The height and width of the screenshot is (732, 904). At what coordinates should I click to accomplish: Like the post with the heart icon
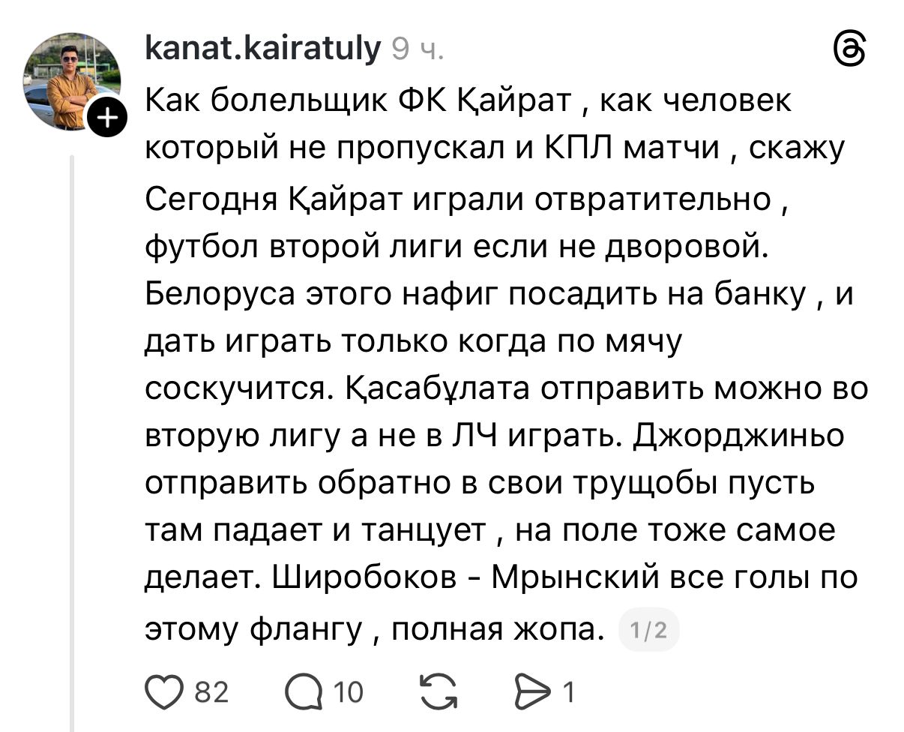(x=163, y=691)
